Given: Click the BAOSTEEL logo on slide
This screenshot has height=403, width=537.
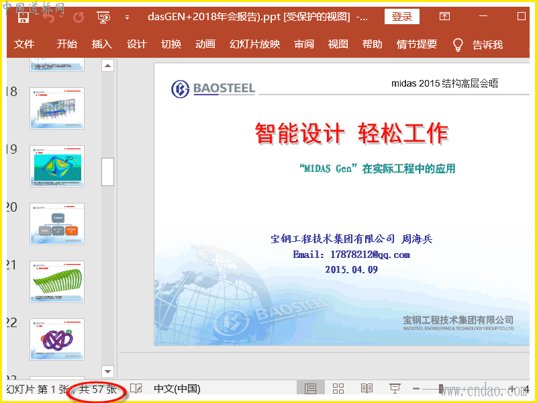Looking at the screenshot, I should (213, 89).
